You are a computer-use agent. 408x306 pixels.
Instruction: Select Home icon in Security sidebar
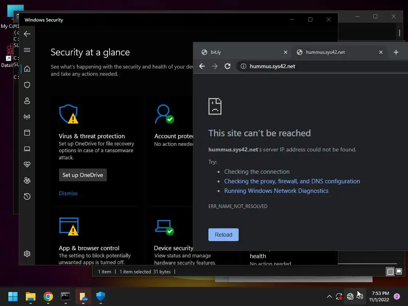(x=27, y=69)
